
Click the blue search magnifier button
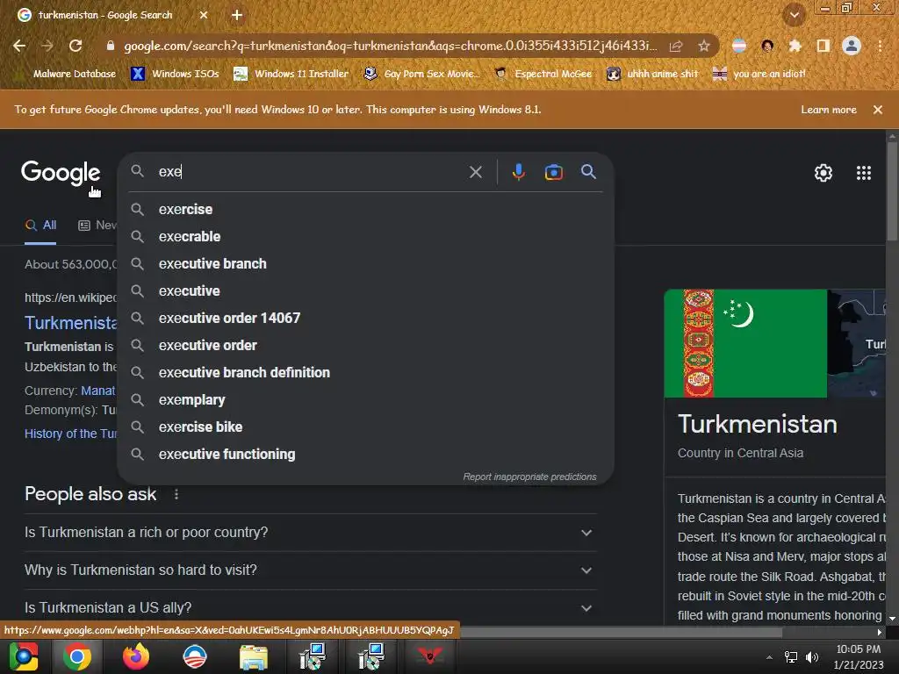click(x=588, y=171)
